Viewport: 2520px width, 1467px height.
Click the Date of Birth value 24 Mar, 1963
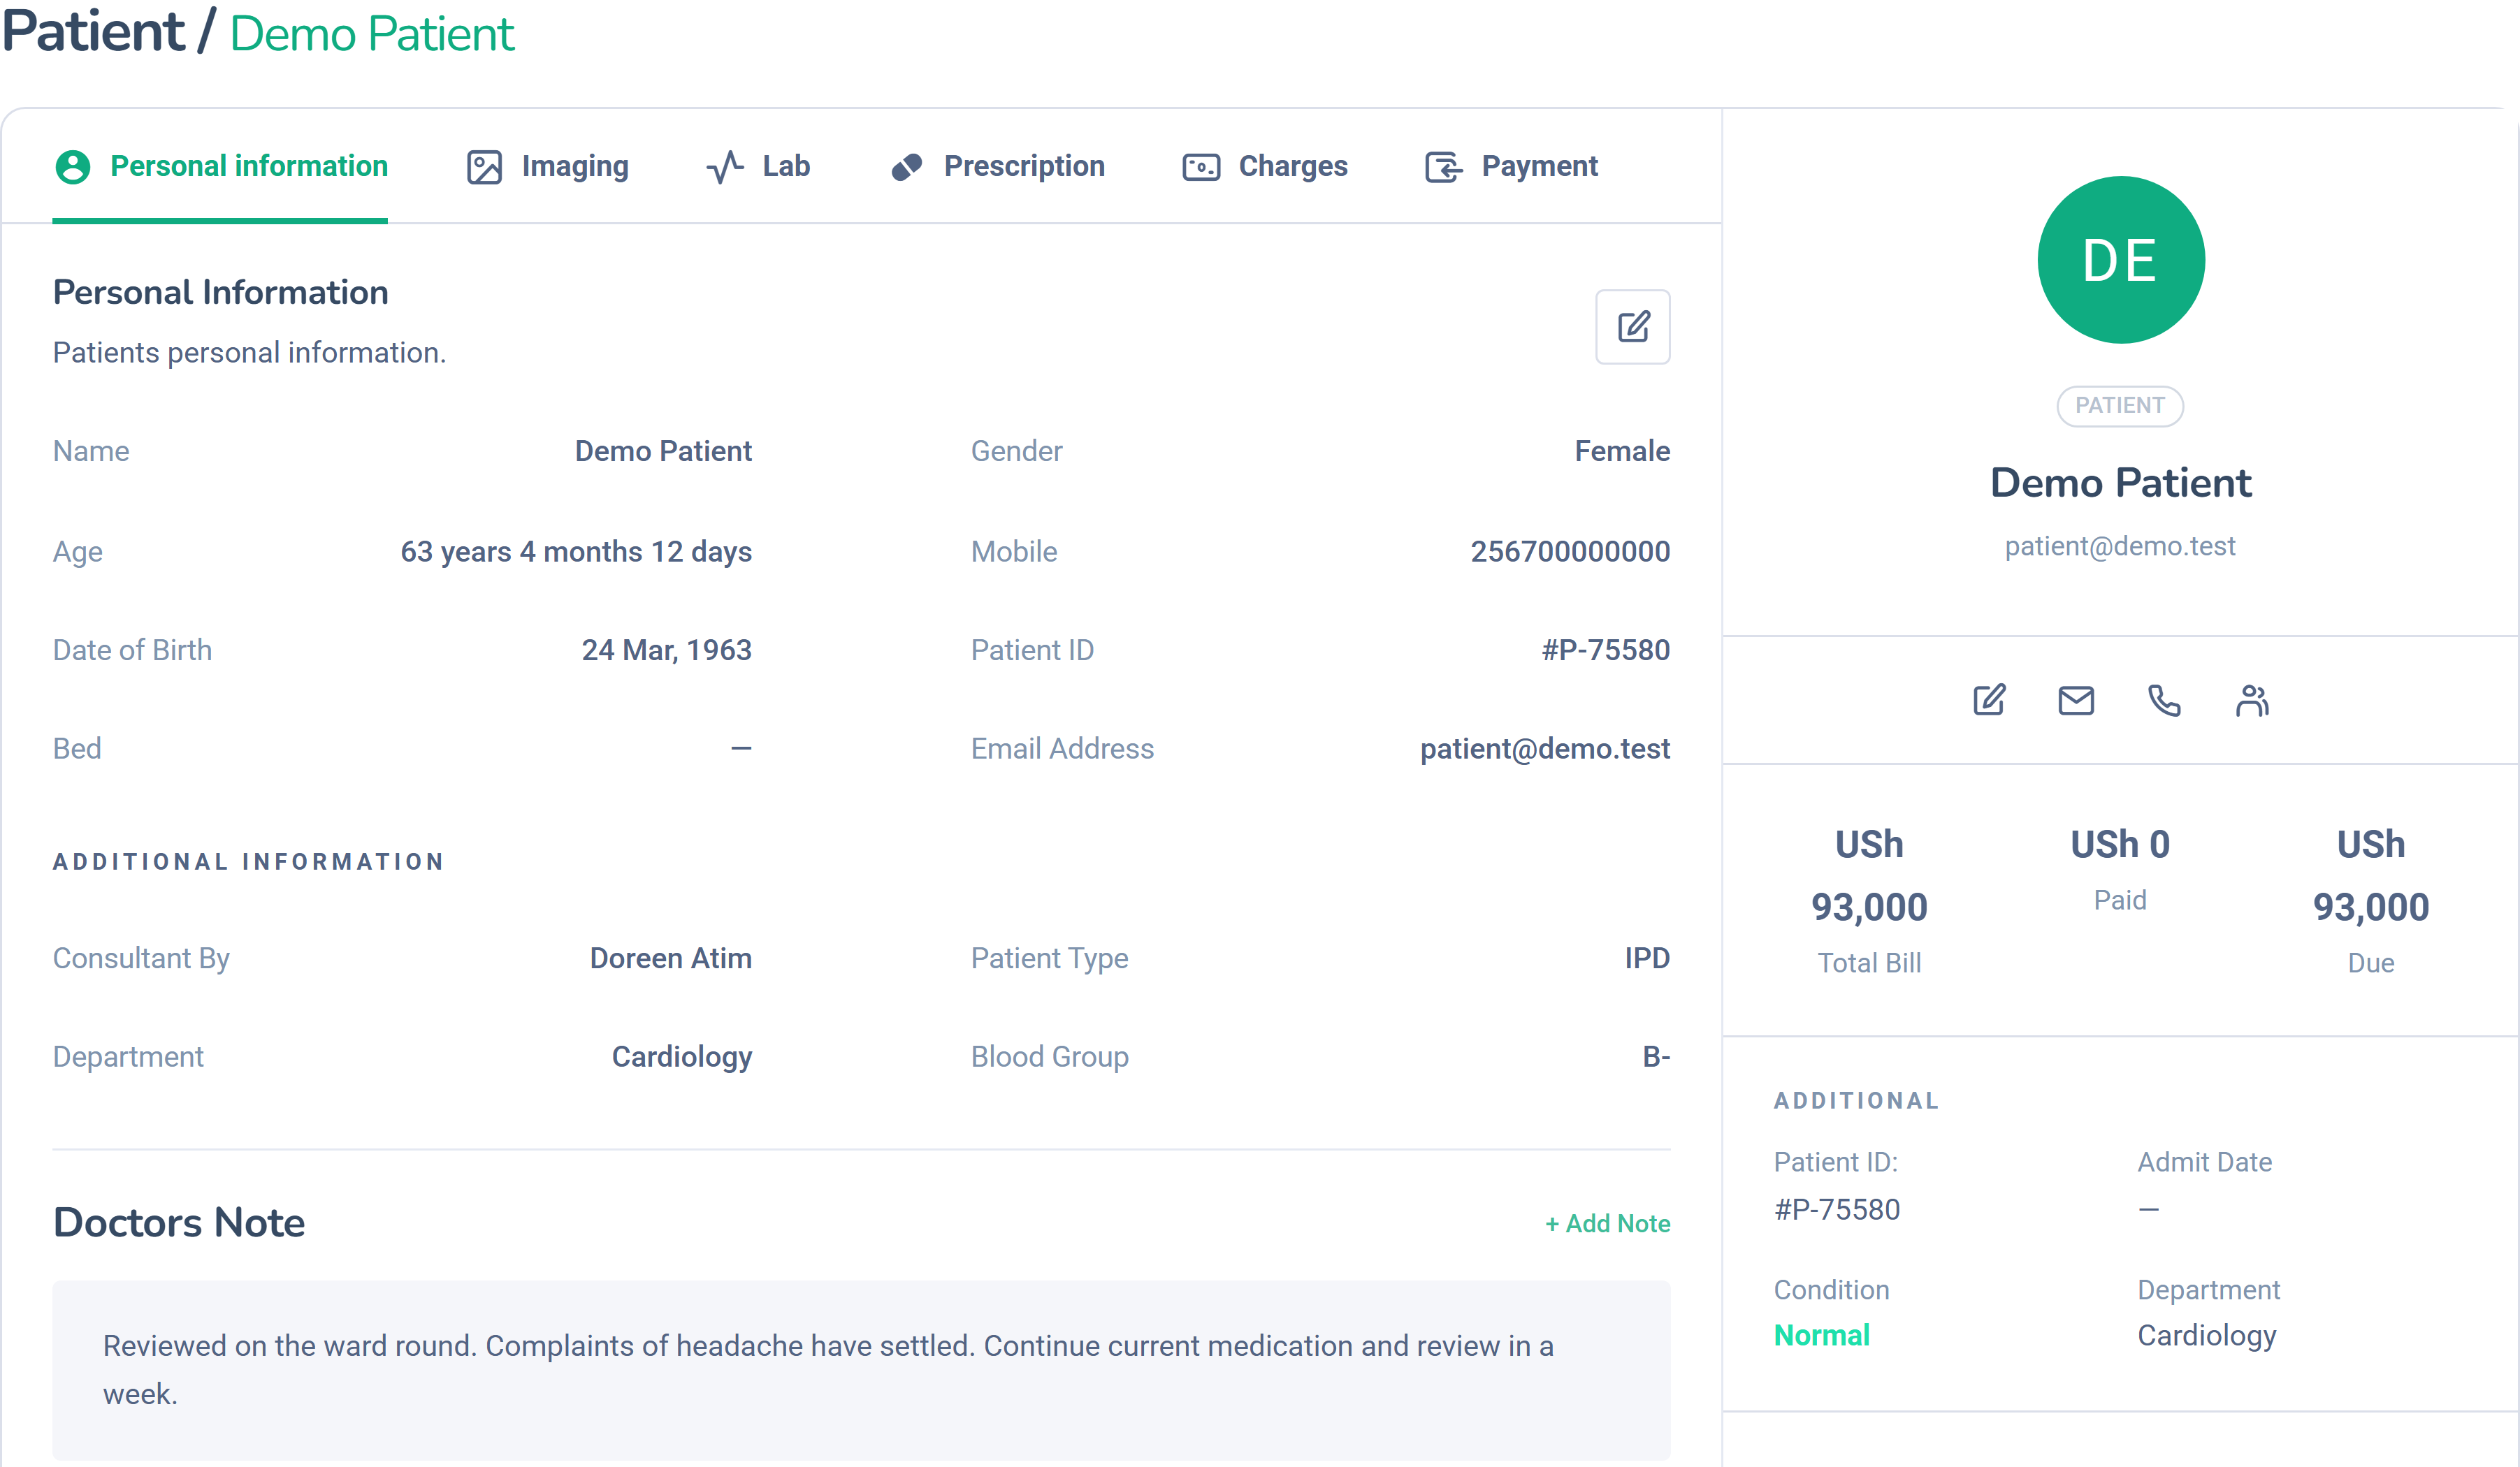point(666,650)
